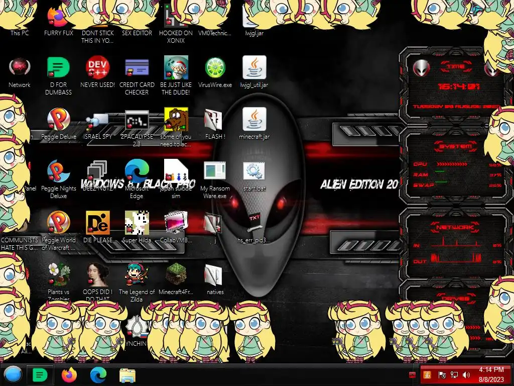514x386 pixels.
Task: Select the My Ransom Ware.exe icon
Action: [215, 180]
